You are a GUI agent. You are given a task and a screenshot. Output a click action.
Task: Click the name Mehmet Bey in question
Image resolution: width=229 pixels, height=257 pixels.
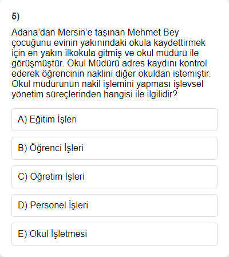(x=153, y=33)
